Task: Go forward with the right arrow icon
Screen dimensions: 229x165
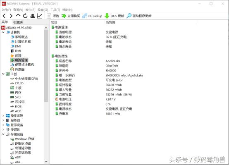Action: 11,16
